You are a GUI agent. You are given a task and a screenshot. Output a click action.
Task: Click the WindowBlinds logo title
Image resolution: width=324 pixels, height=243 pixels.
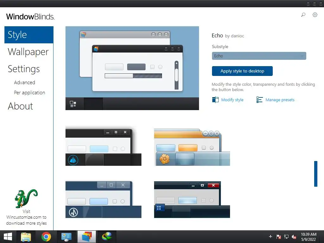[30, 16]
